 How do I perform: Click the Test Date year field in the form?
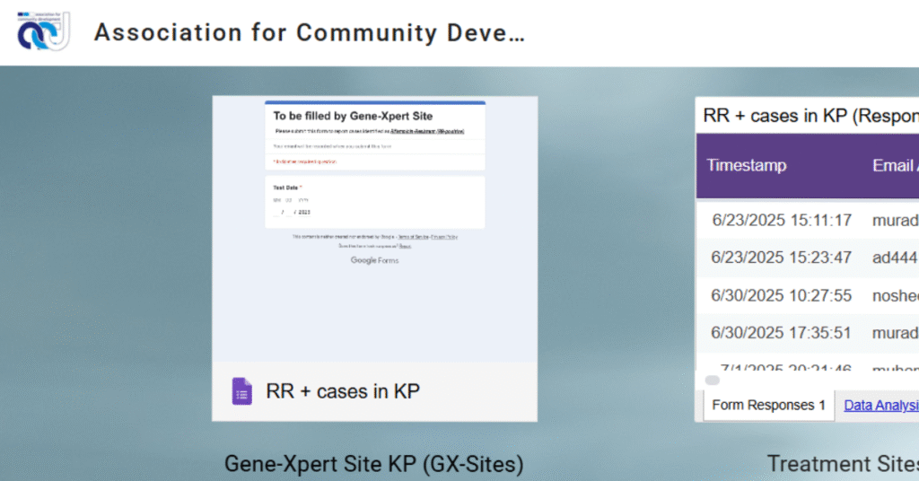[303, 213]
